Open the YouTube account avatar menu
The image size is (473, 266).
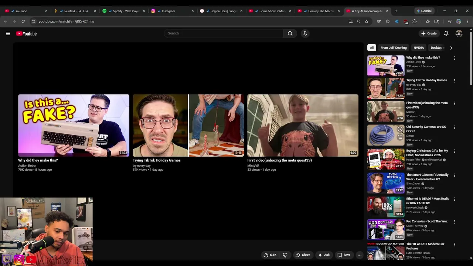(459, 33)
